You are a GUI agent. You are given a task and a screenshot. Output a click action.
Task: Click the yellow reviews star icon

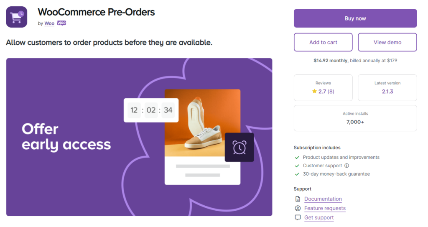tap(314, 92)
